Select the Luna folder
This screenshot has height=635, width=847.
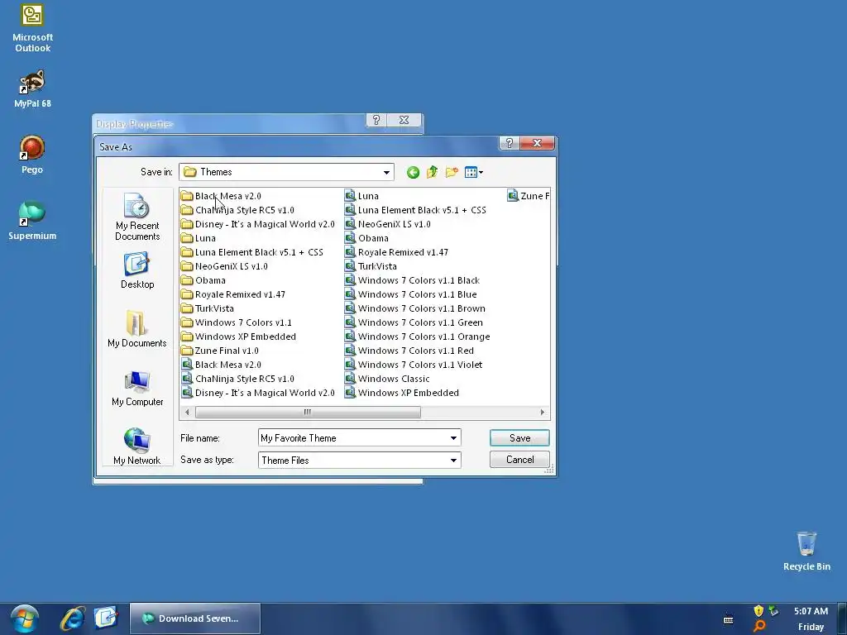point(199,238)
